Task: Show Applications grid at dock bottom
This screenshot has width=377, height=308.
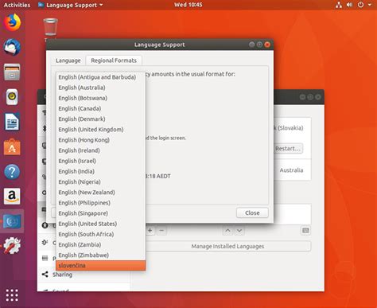Action: coord(12,295)
